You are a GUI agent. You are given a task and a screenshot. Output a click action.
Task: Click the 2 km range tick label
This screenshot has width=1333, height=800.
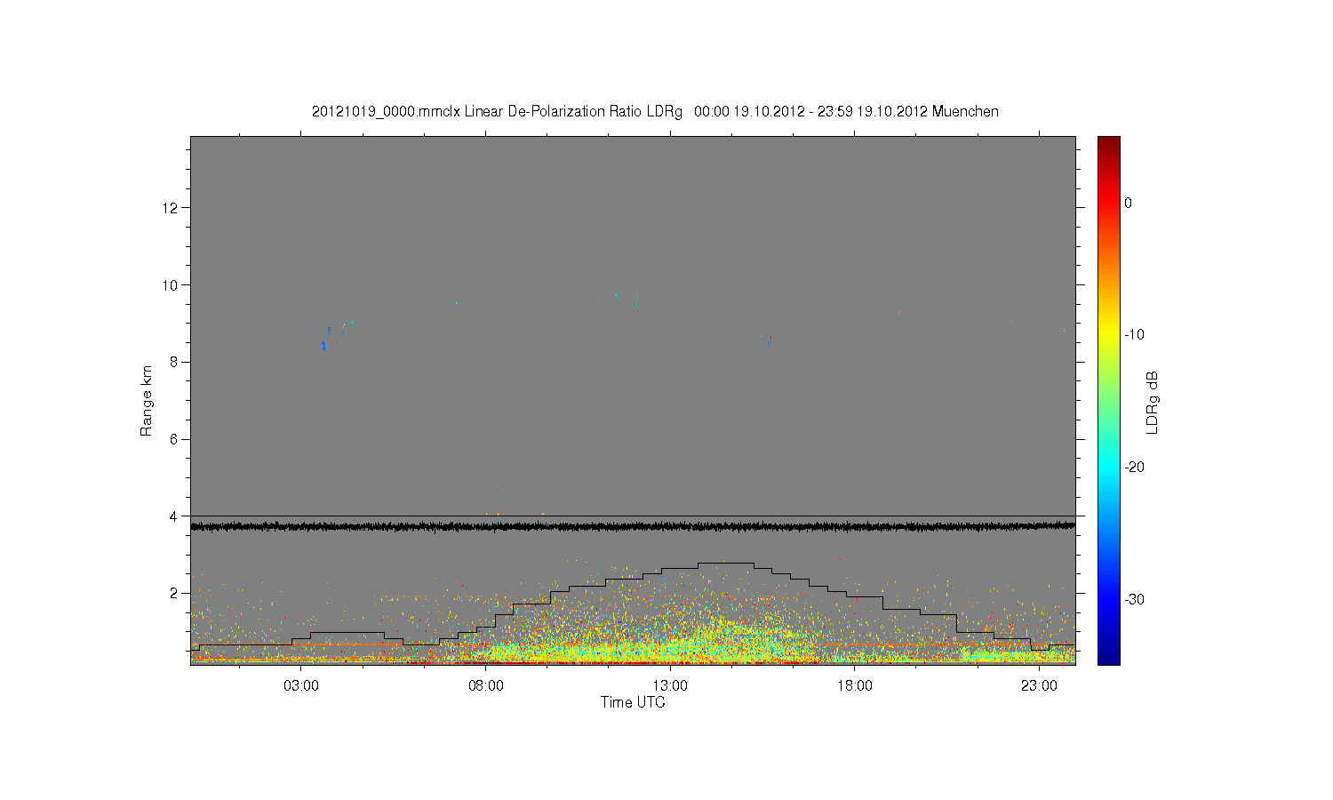[175, 593]
